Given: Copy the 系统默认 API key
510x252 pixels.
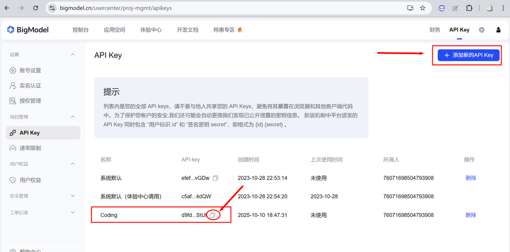Looking at the screenshot, I should click(x=216, y=178).
